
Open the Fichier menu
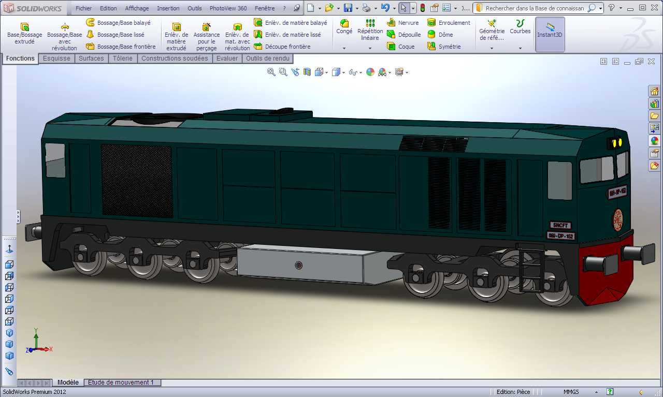[x=83, y=8]
